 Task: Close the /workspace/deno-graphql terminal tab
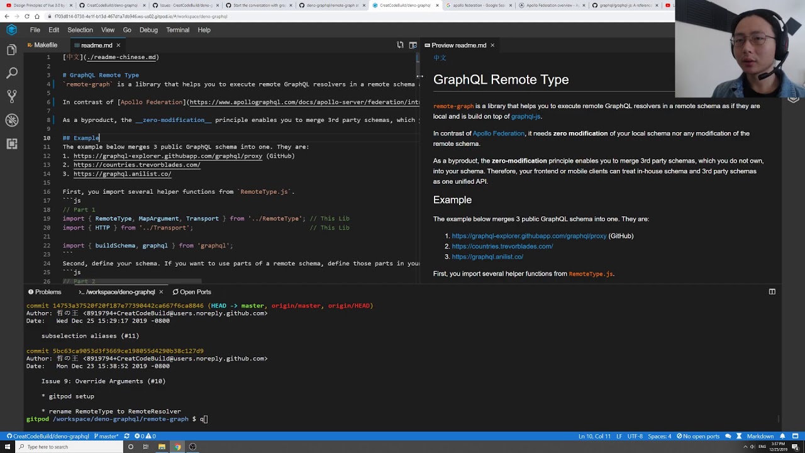161,292
